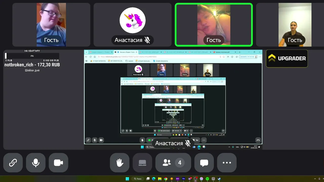Open the shared browser home page
The height and width of the screenshot is (182, 324).
(95, 57)
